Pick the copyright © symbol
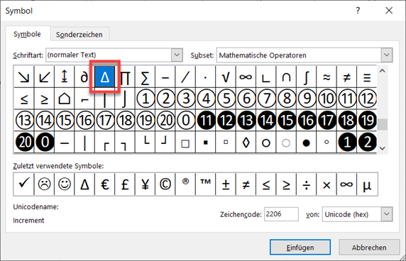Screen dimensions: 406x261 point(165,184)
